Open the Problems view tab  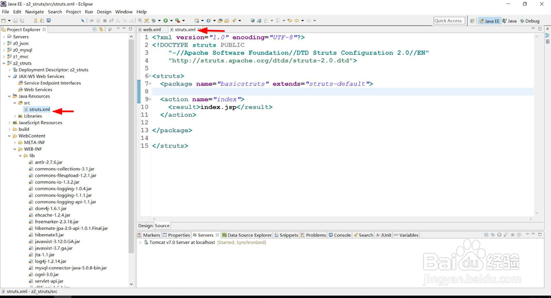pos(313,235)
